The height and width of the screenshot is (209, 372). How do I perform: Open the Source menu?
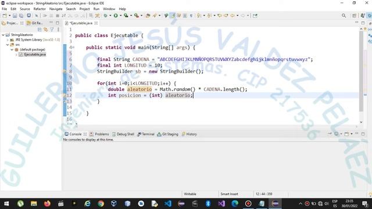point(25,9)
